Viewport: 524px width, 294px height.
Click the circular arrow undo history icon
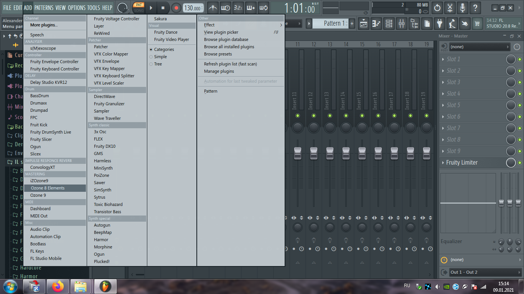pyautogui.click(x=437, y=8)
